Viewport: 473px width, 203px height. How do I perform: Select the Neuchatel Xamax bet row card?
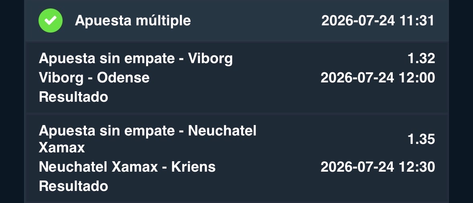(237, 159)
